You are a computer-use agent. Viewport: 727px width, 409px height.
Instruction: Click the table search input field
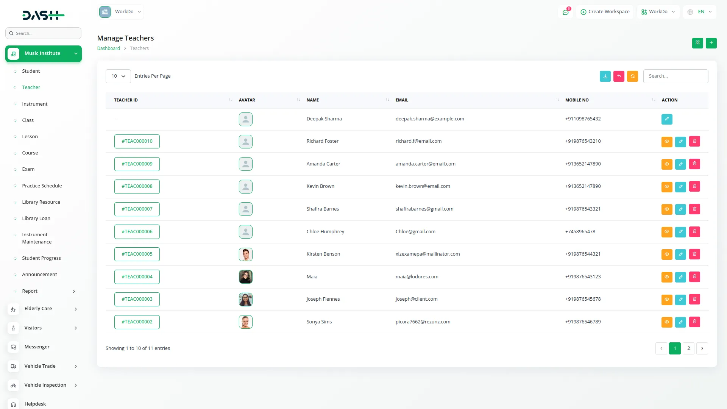(x=676, y=76)
